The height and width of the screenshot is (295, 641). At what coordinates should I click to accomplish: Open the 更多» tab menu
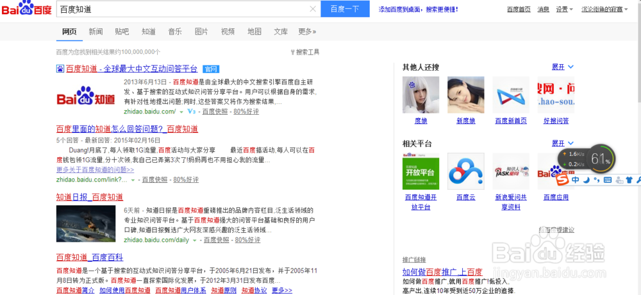(307, 31)
